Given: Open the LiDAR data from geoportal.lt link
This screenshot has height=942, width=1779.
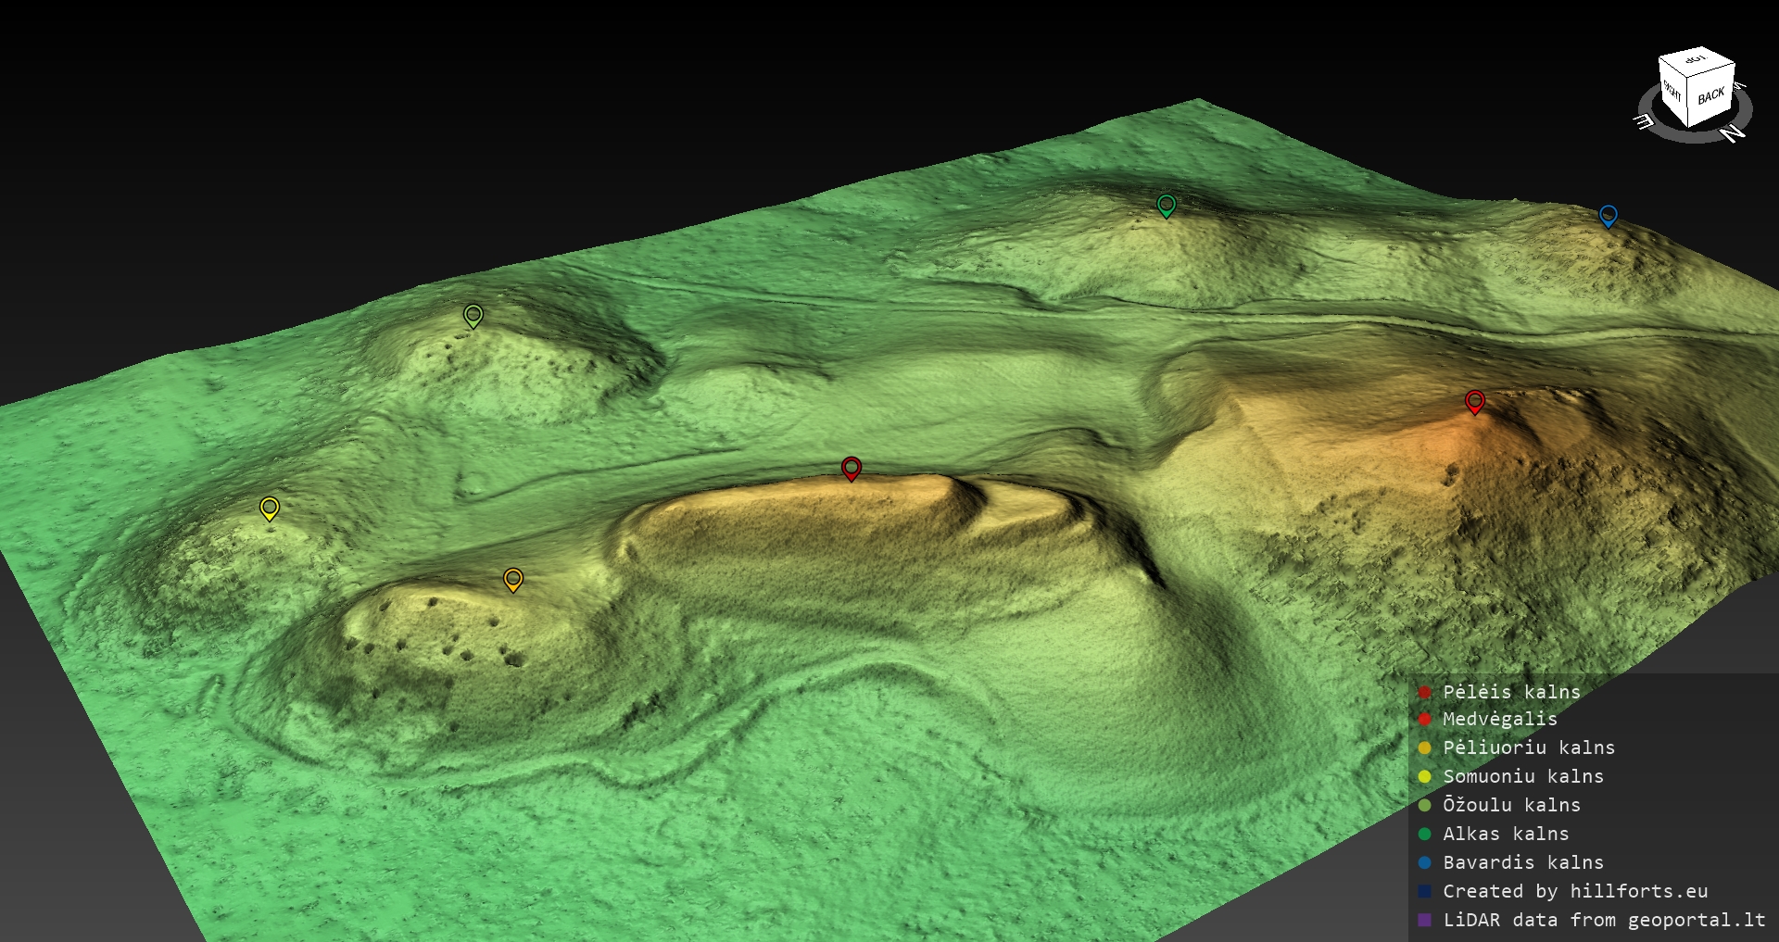Looking at the screenshot, I should 1604,920.
